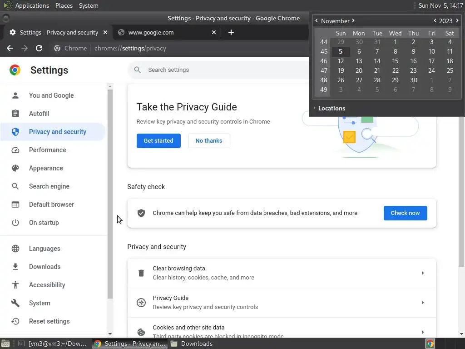Go to previous year before 2023

click(435, 20)
